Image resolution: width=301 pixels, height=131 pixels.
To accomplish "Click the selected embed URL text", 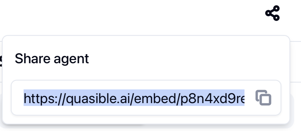I will point(134,98).
